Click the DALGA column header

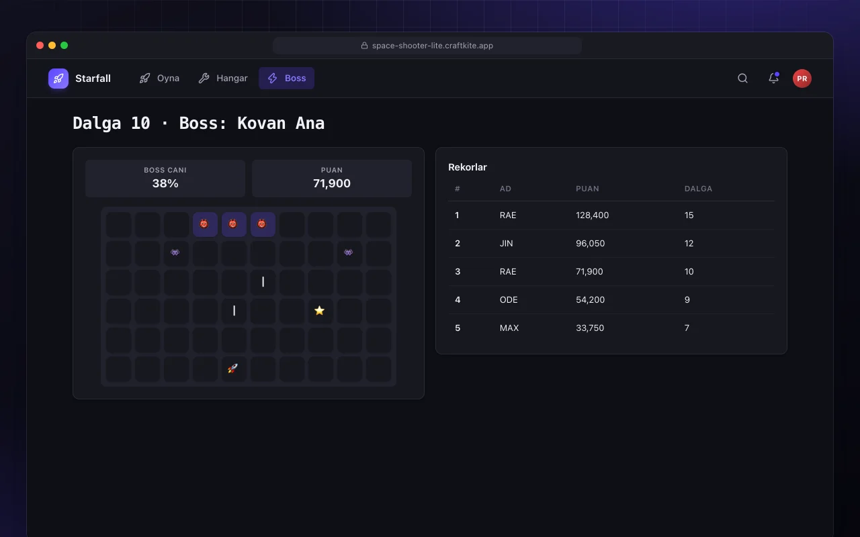coord(698,189)
